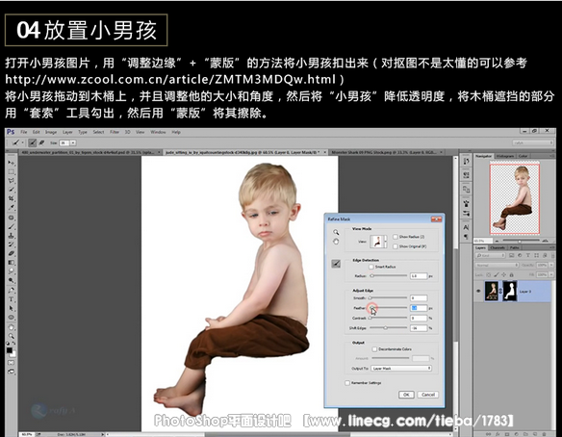
Task: Select the layer mask thumbnail
Action: (x=510, y=291)
